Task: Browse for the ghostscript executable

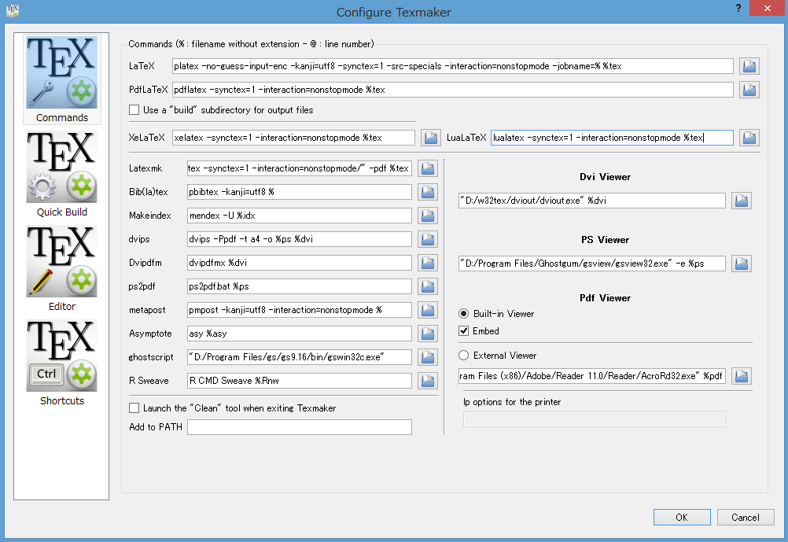Action: [428, 357]
